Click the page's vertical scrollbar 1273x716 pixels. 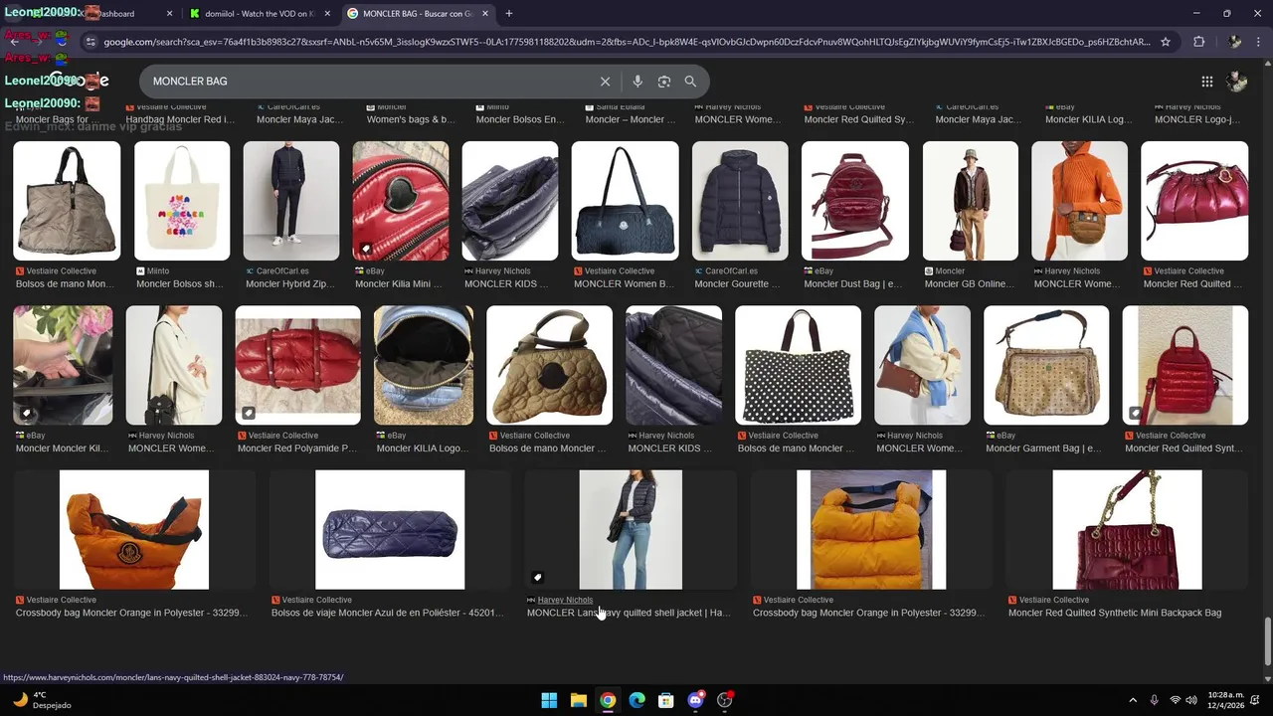[x=1267, y=641]
